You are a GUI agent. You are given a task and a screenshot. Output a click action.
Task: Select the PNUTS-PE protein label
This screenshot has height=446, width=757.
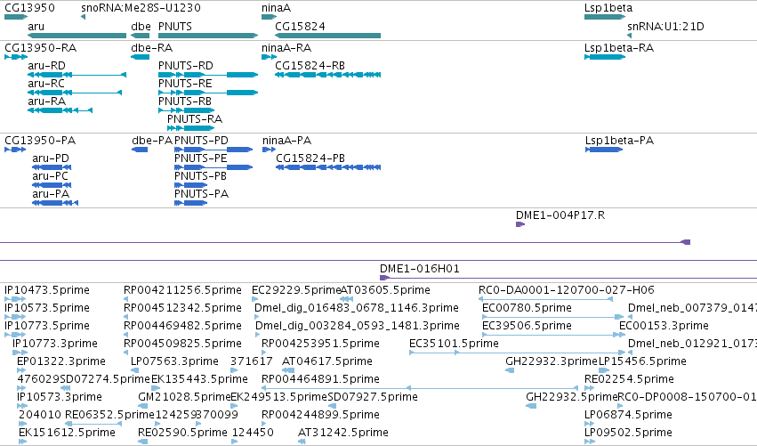click(x=201, y=158)
